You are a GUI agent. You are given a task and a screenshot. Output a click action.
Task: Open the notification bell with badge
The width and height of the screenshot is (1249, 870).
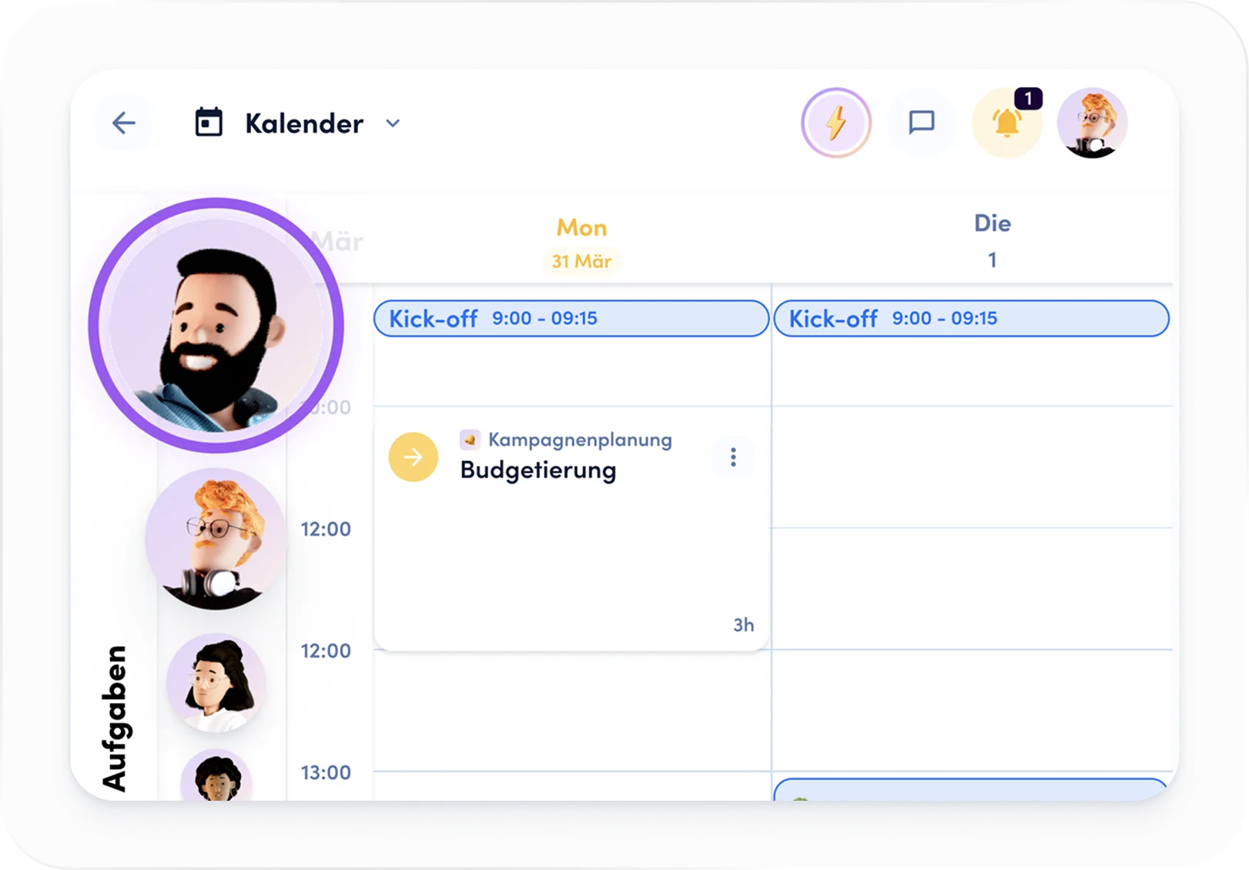1007,122
